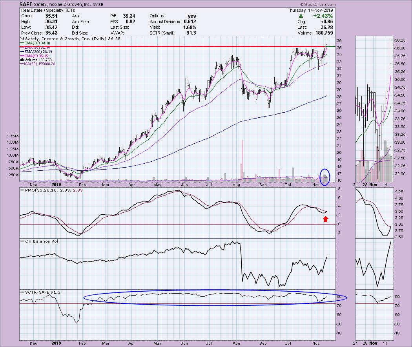Click the Options value 'yes'
The width and height of the screenshot is (412, 347).
pos(192,16)
